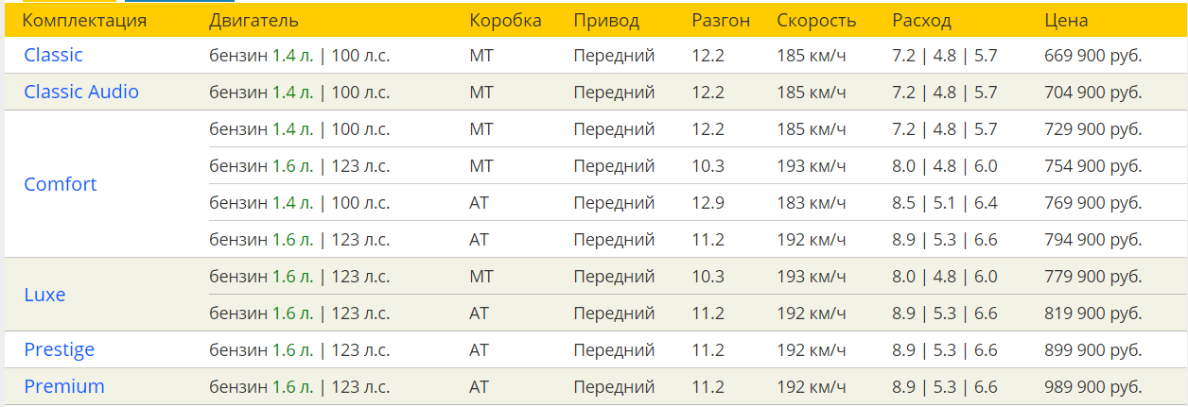Open the Classic Audio trim link
Image resolution: width=1188 pixels, height=407 pixels.
click(x=81, y=92)
